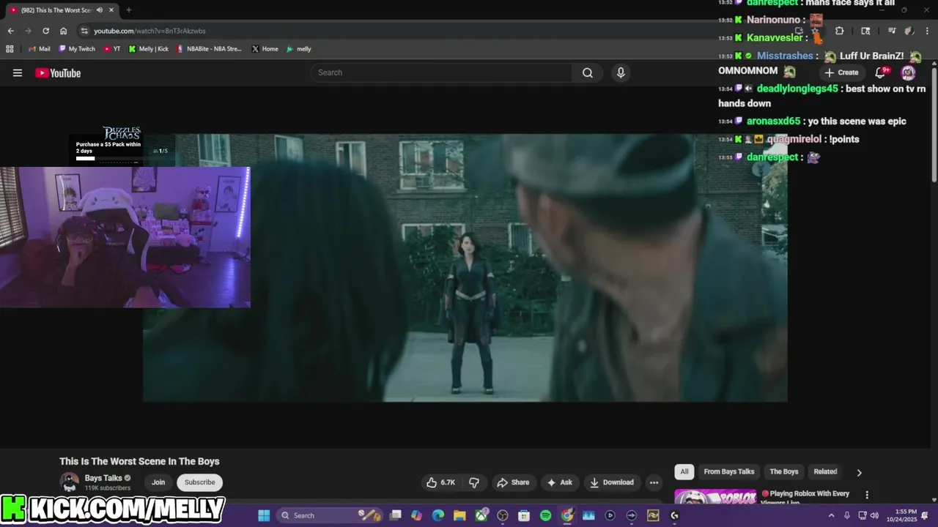938x527 pixels.
Task: Go to YouTube home via logo
Action: [58, 72]
